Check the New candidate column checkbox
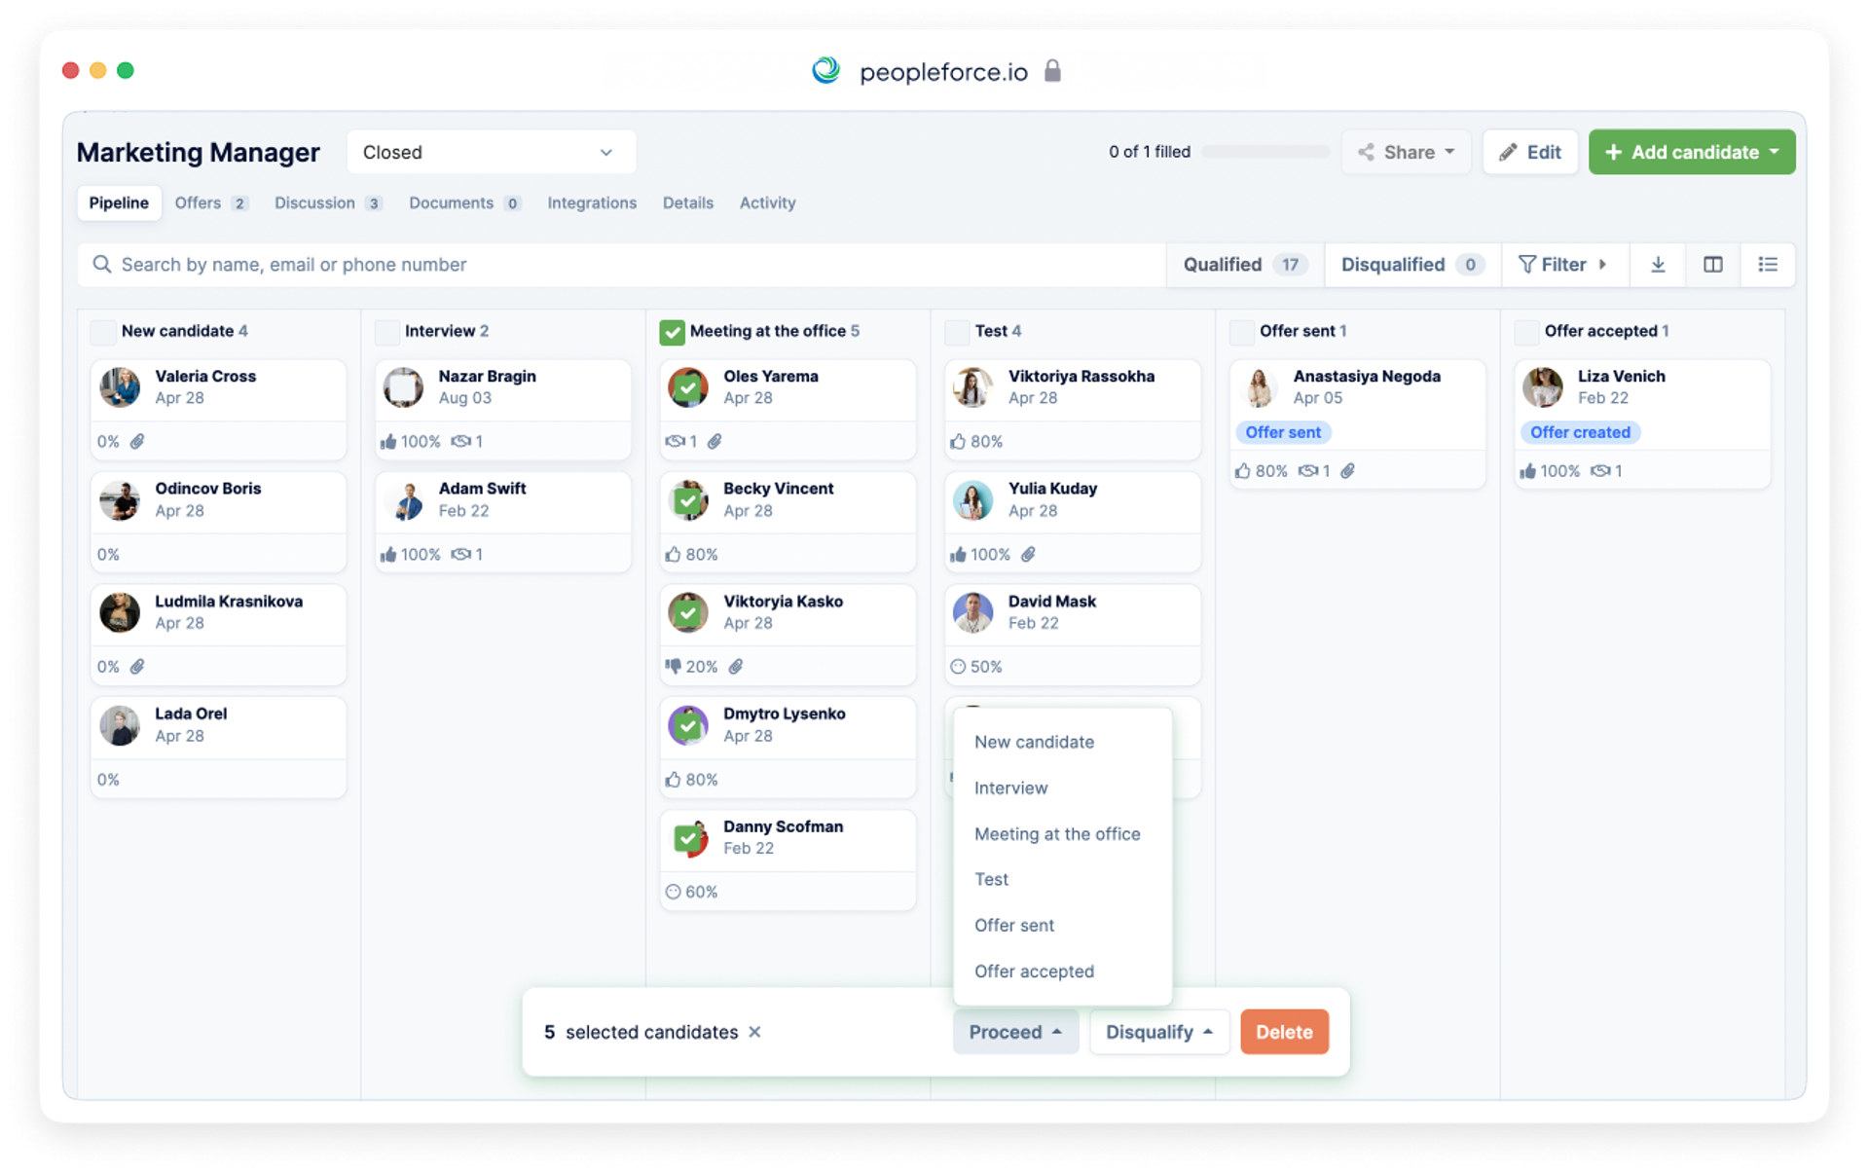 coord(102,332)
